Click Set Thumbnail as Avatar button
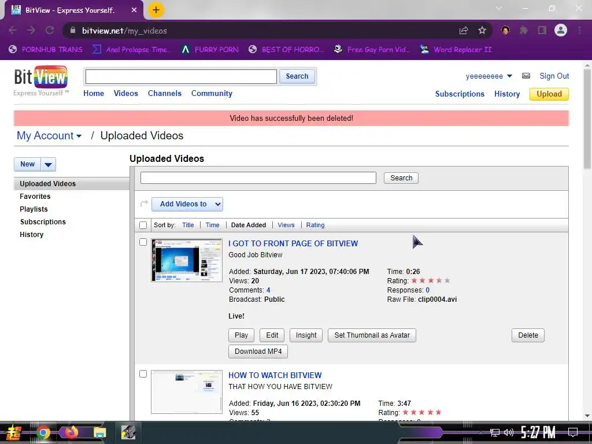This screenshot has width=592, height=444. coord(372,335)
